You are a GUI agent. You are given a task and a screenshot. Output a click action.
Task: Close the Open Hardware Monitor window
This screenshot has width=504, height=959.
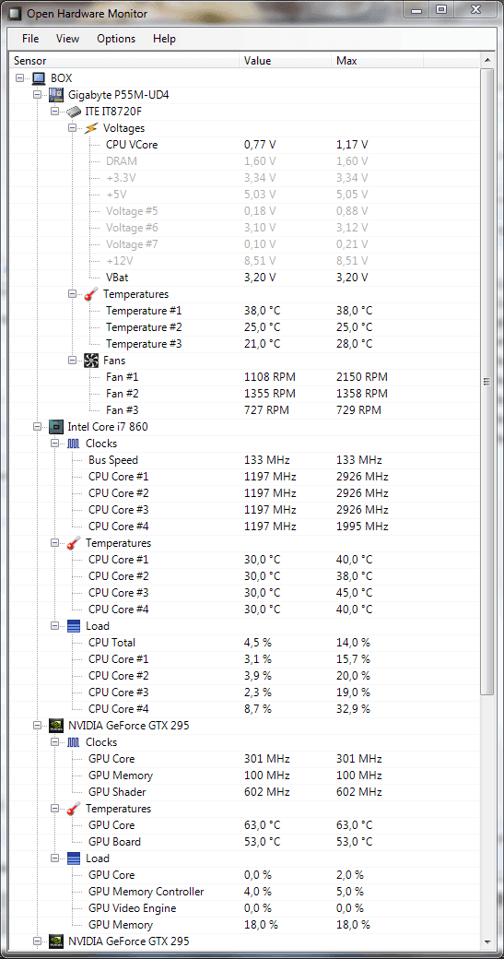coord(475,9)
